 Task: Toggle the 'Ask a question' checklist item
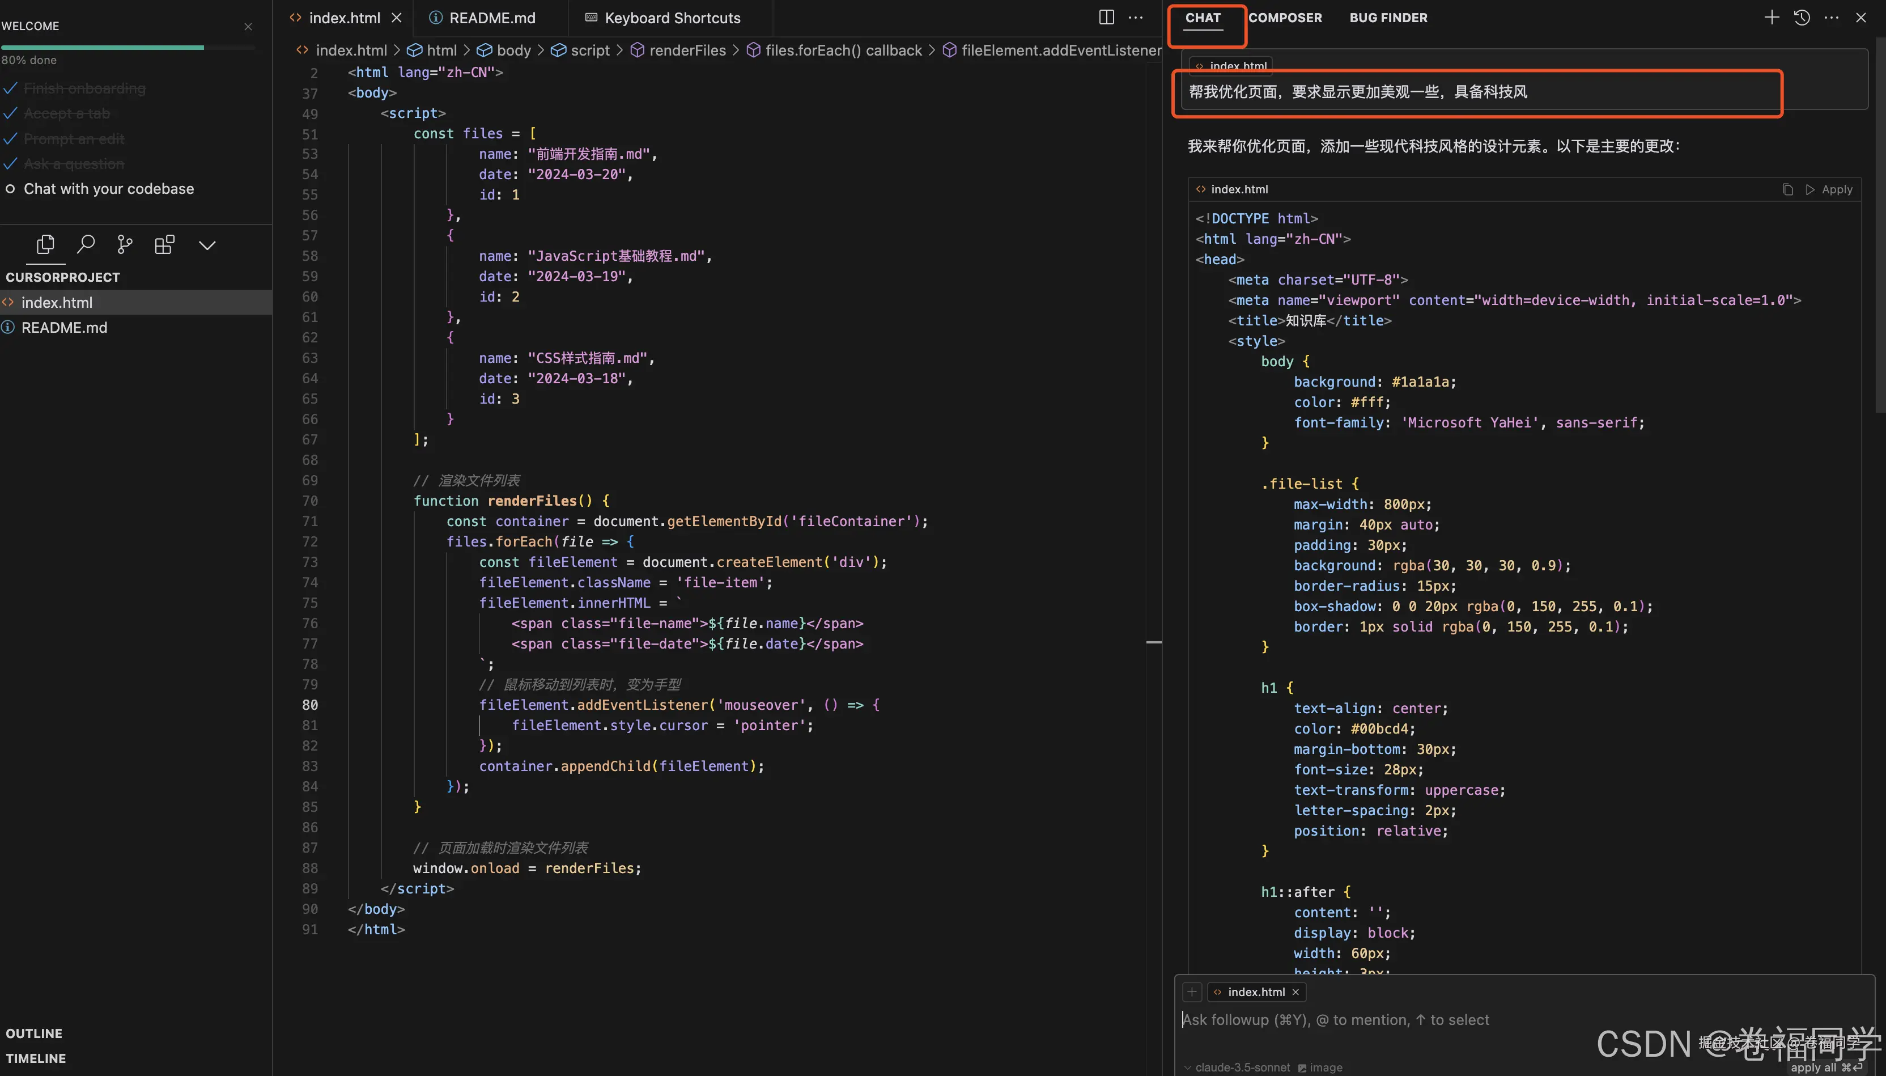pyautogui.click(x=74, y=163)
